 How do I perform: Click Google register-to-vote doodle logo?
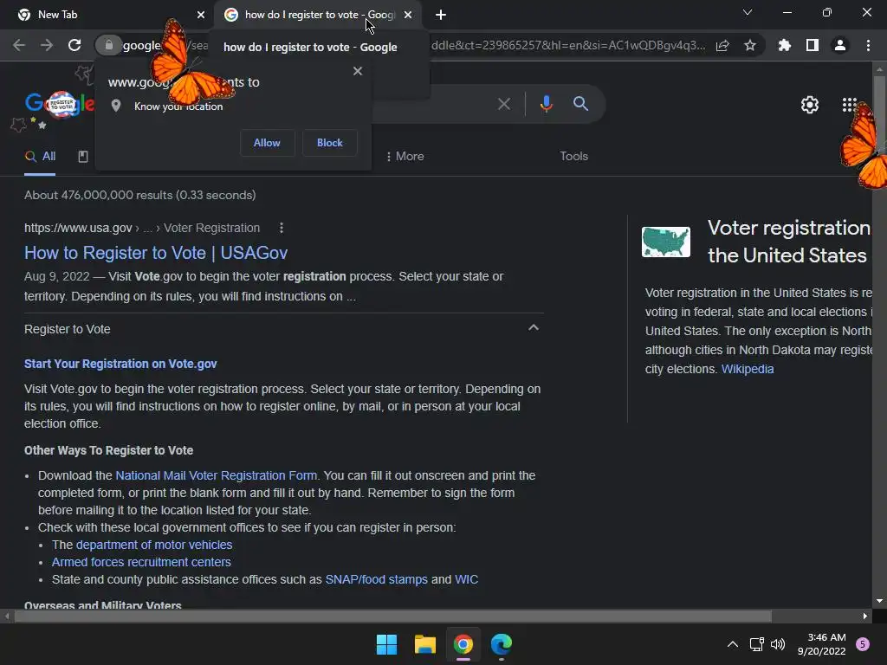tap(60, 104)
